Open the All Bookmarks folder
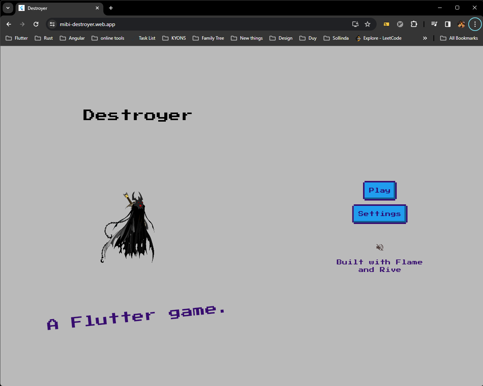 [x=459, y=38]
